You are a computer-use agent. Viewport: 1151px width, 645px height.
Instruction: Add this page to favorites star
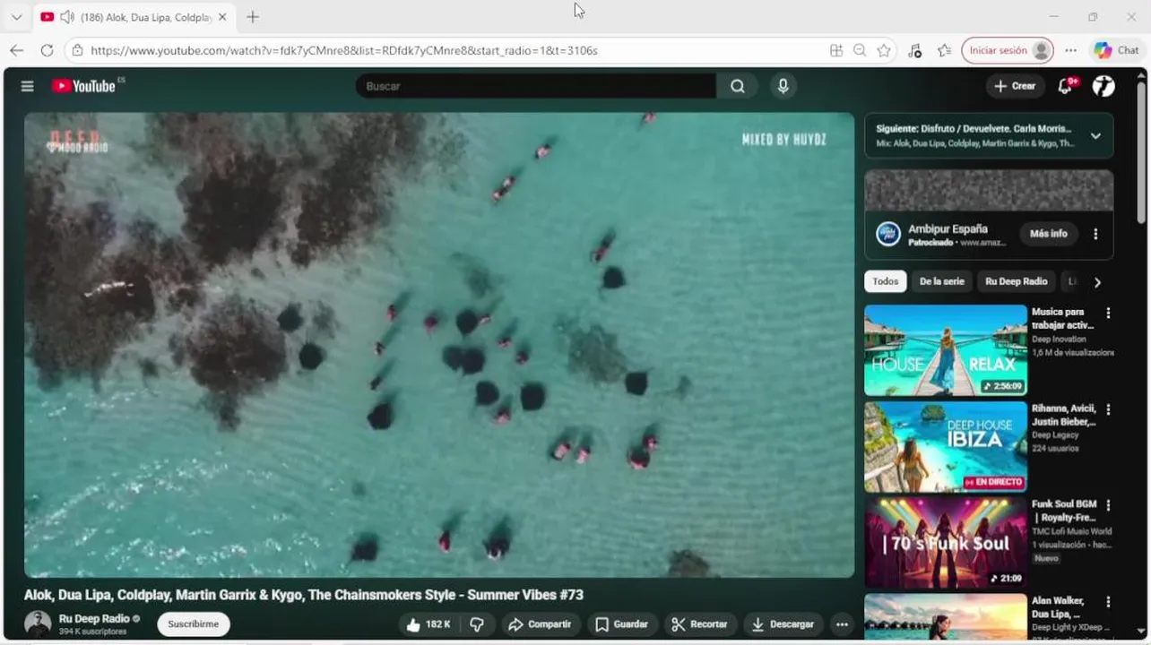click(x=884, y=50)
